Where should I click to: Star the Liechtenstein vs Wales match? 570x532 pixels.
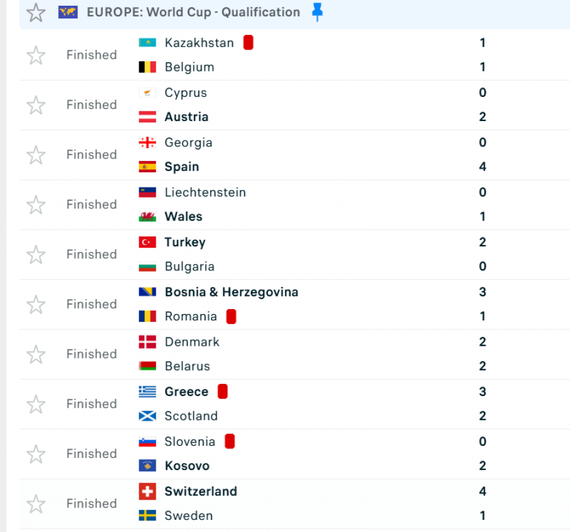click(x=36, y=205)
